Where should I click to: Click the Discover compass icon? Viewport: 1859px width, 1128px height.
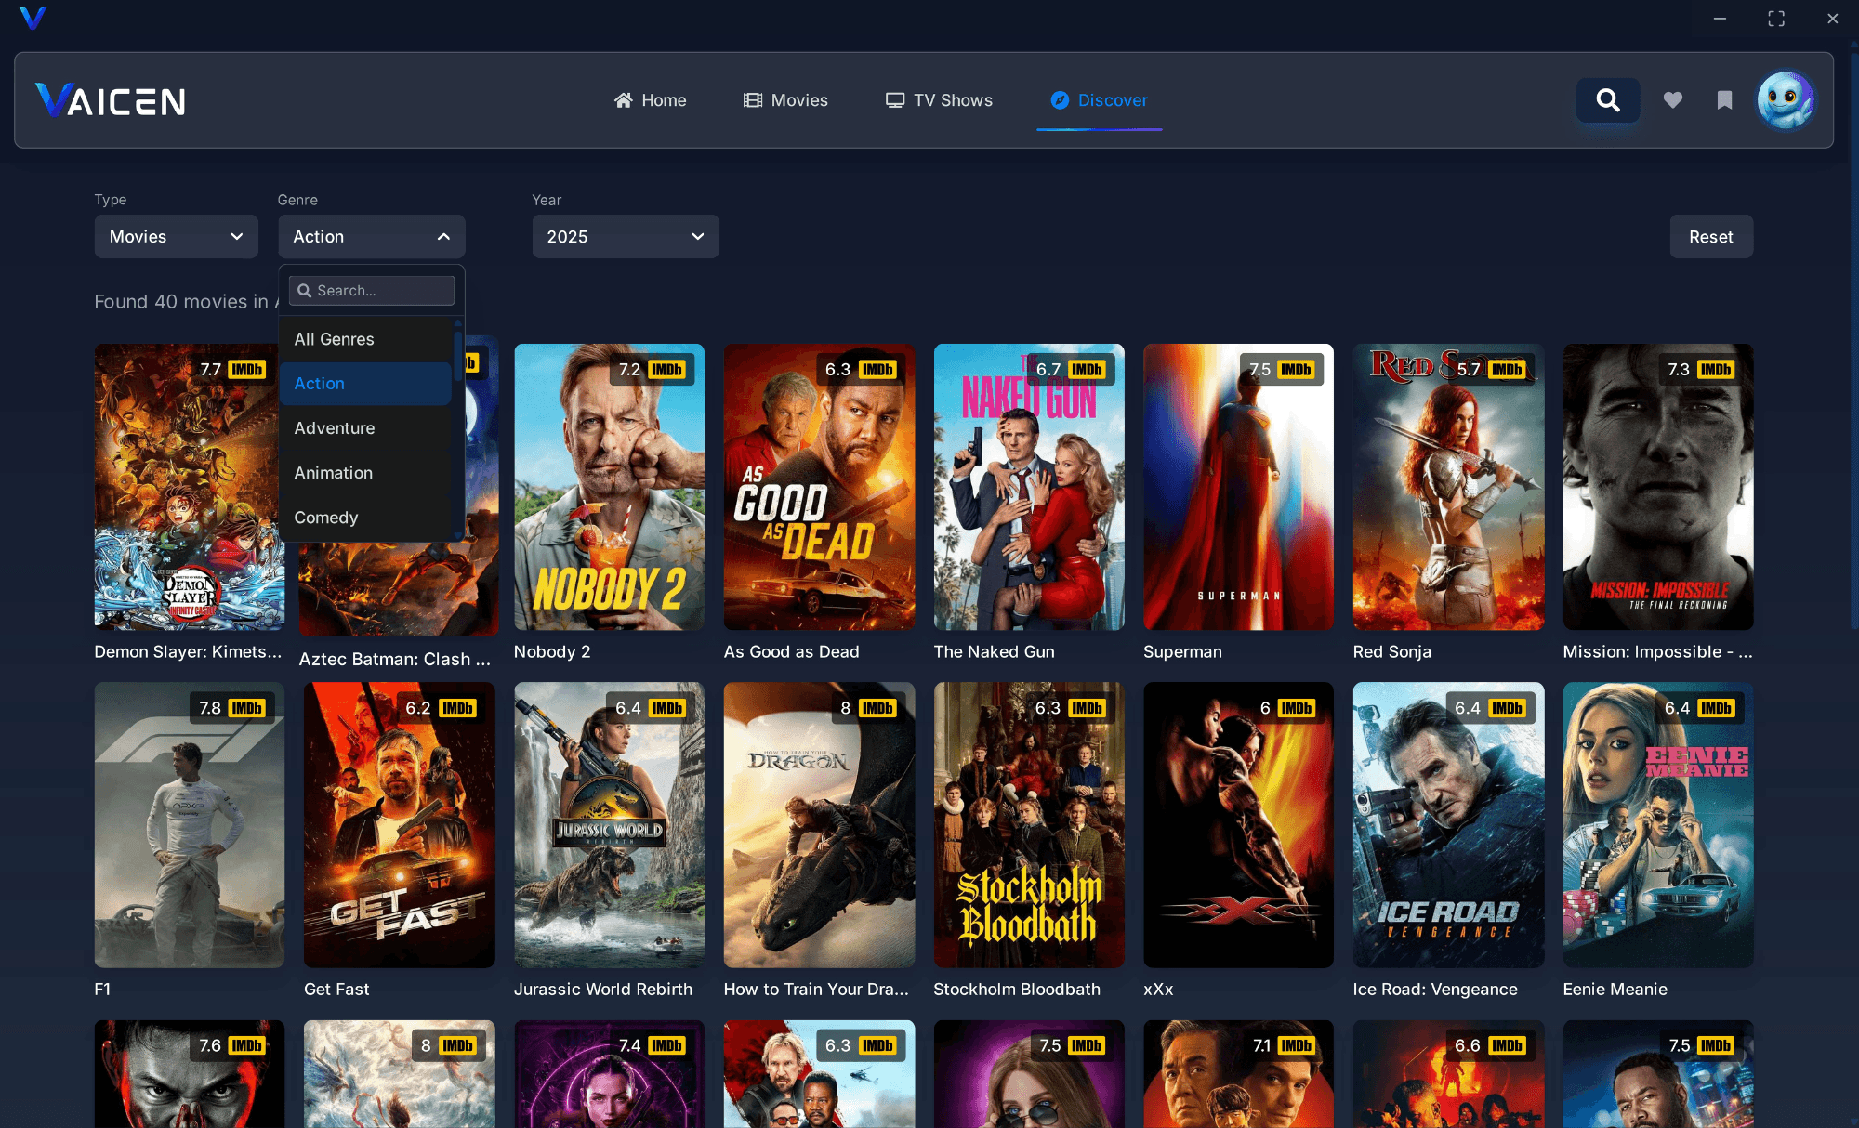tap(1060, 100)
